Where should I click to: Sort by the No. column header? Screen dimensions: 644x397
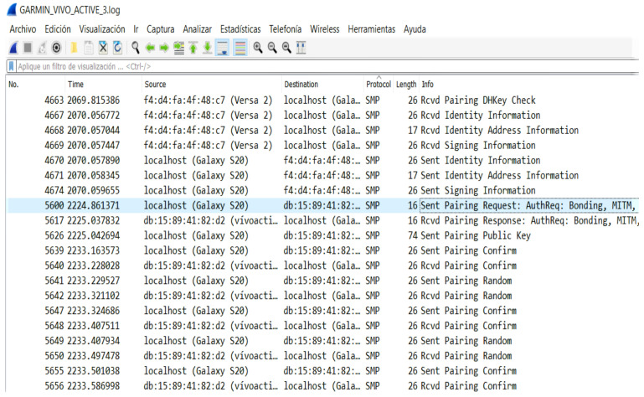click(x=36, y=85)
